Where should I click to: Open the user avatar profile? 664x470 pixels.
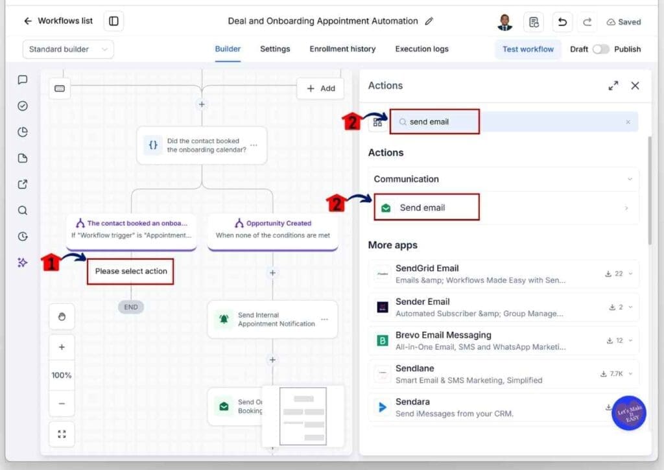click(504, 21)
